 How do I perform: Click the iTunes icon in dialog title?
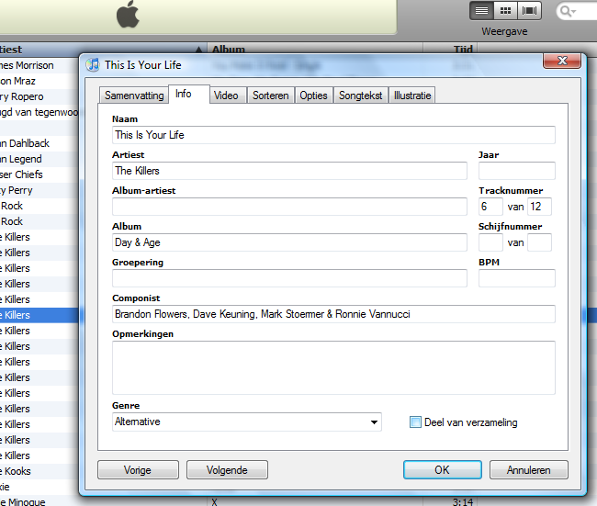[93, 64]
